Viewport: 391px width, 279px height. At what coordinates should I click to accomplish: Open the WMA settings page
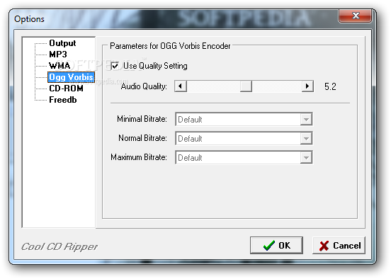(x=59, y=66)
